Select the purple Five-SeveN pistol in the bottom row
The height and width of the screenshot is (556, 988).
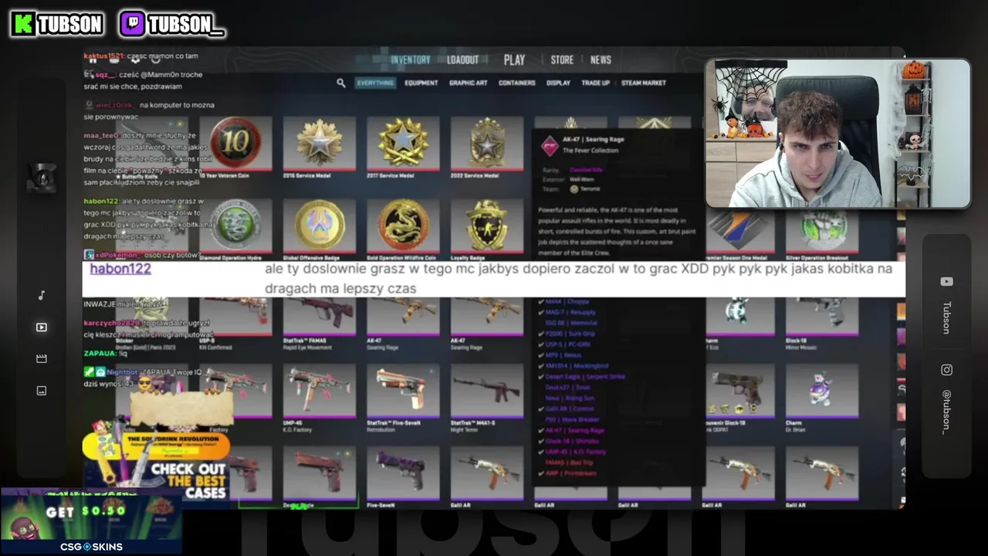pyautogui.click(x=403, y=477)
